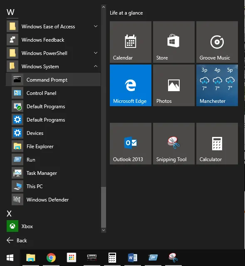245x266 pixels.
Task: Open the Calculator tile
Action: point(217,144)
